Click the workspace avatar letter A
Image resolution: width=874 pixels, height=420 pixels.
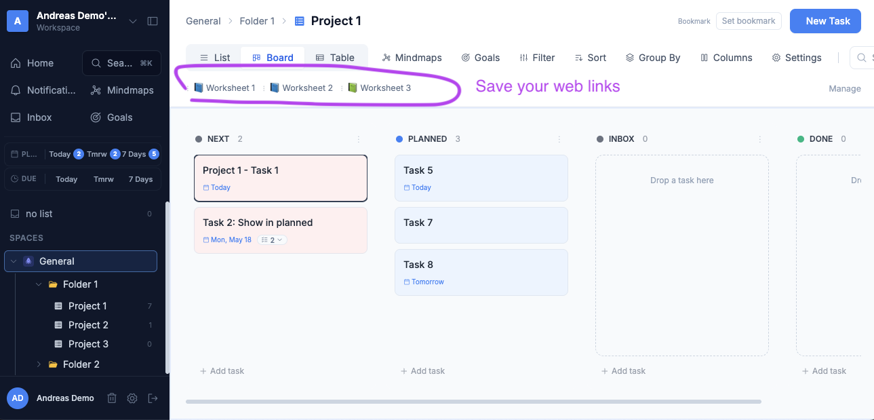coord(18,21)
